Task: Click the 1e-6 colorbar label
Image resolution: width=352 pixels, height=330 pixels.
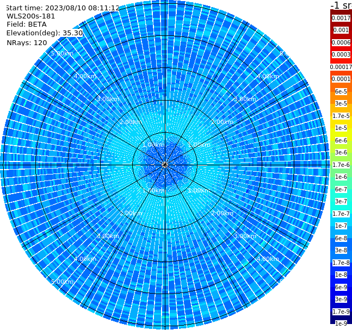Action: pos(341,177)
